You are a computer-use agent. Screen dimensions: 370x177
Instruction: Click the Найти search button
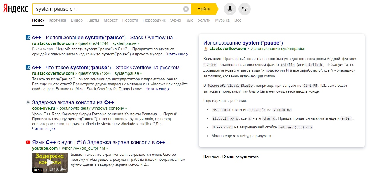pyautogui.click(x=204, y=9)
